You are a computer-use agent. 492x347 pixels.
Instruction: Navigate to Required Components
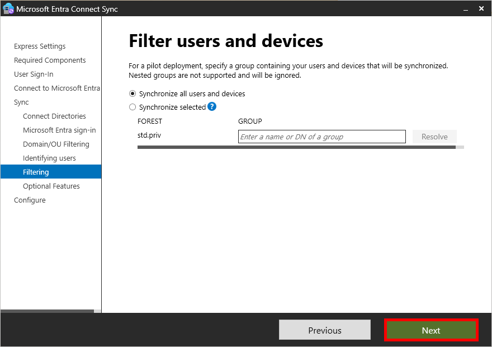[x=50, y=60]
